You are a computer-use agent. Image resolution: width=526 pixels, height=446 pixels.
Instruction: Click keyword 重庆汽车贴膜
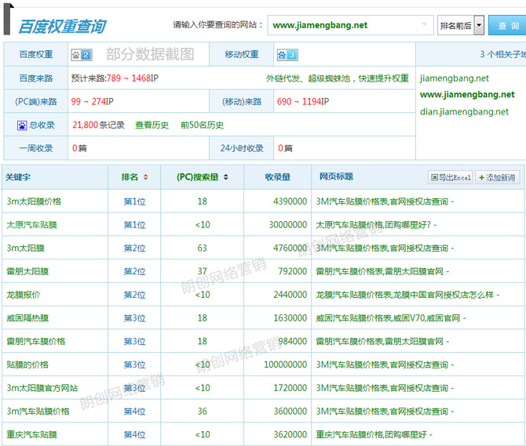point(32,434)
